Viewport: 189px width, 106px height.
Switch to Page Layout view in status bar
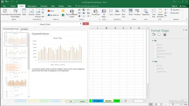click(x=156, y=104)
